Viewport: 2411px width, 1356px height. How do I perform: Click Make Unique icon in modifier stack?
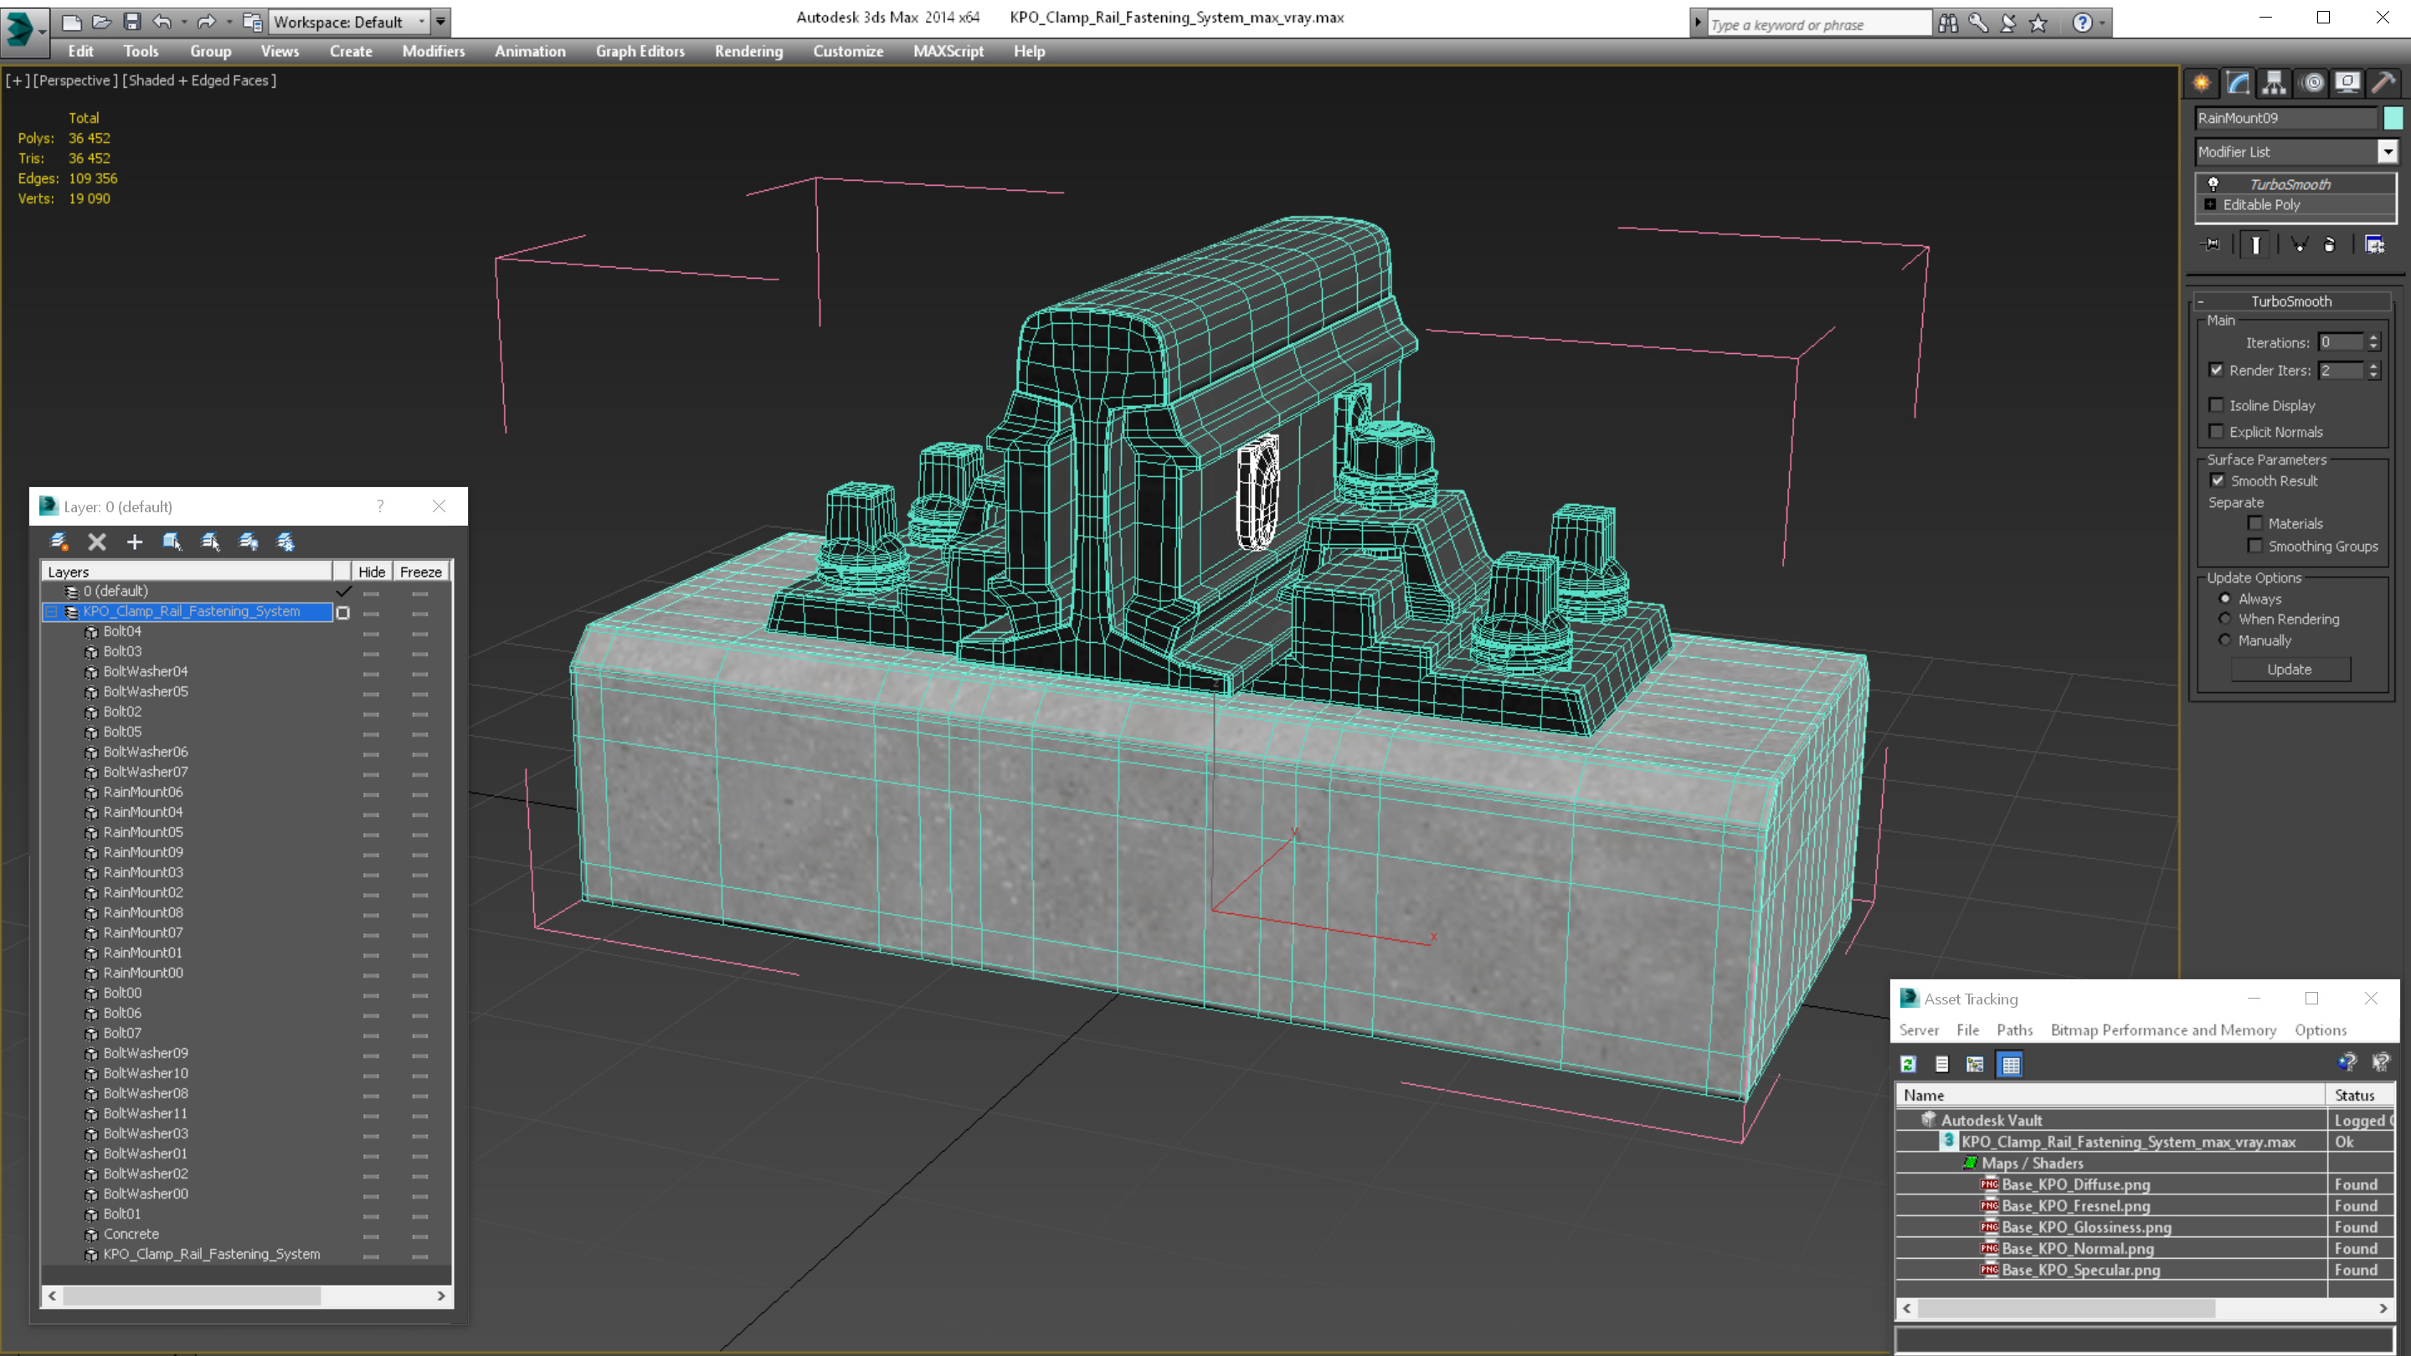click(x=2299, y=244)
